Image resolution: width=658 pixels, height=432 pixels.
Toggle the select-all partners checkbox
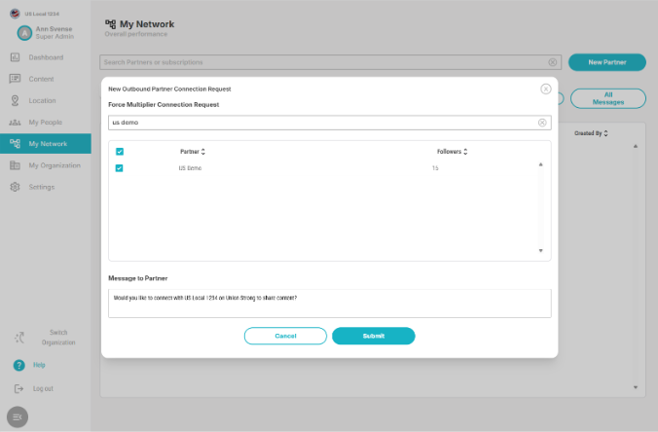(x=120, y=152)
